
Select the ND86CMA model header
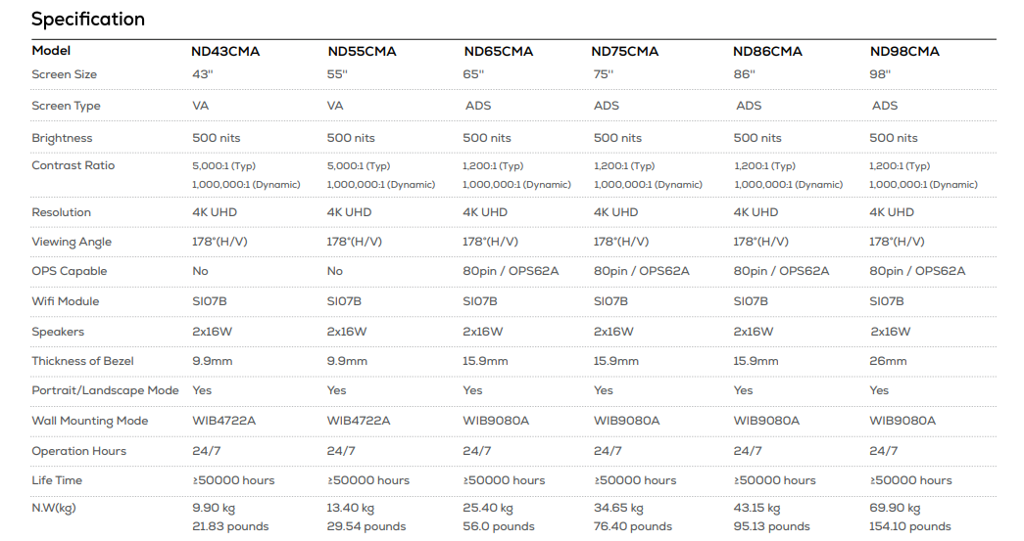pos(767,52)
